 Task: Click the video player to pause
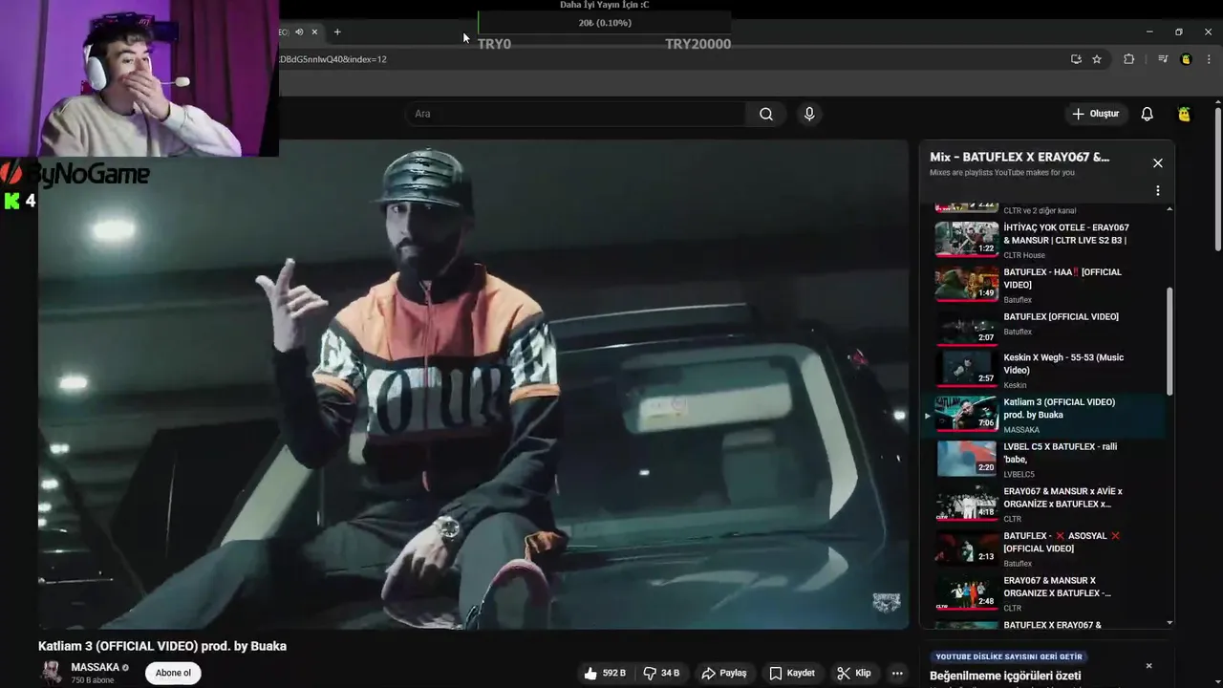click(x=473, y=384)
